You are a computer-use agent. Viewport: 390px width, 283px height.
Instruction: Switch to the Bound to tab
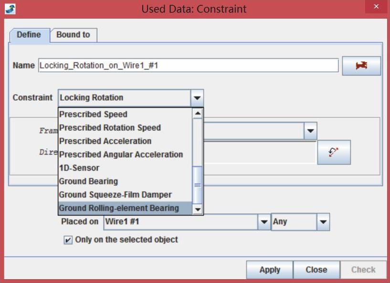[x=73, y=35]
